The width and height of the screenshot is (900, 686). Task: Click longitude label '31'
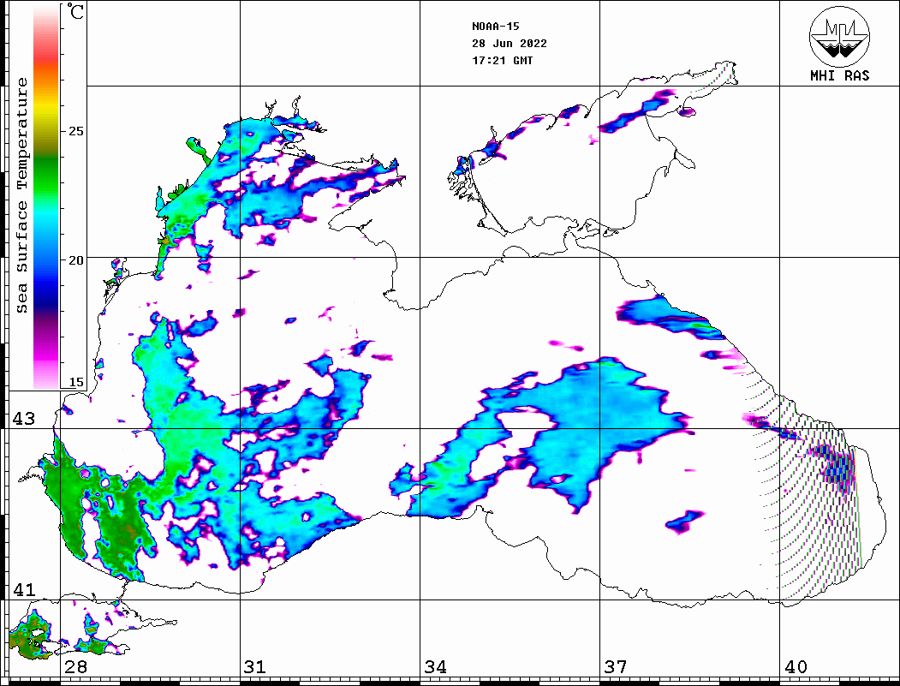click(255, 666)
